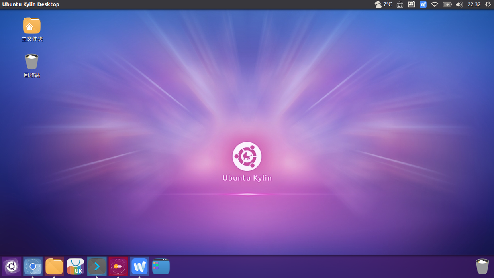Click the WPS tray icon in panel
The width and height of the screenshot is (494, 278).
[x=423, y=4]
